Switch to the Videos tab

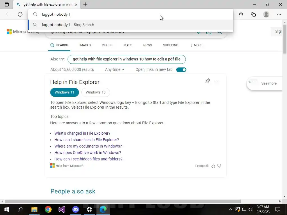(107, 45)
